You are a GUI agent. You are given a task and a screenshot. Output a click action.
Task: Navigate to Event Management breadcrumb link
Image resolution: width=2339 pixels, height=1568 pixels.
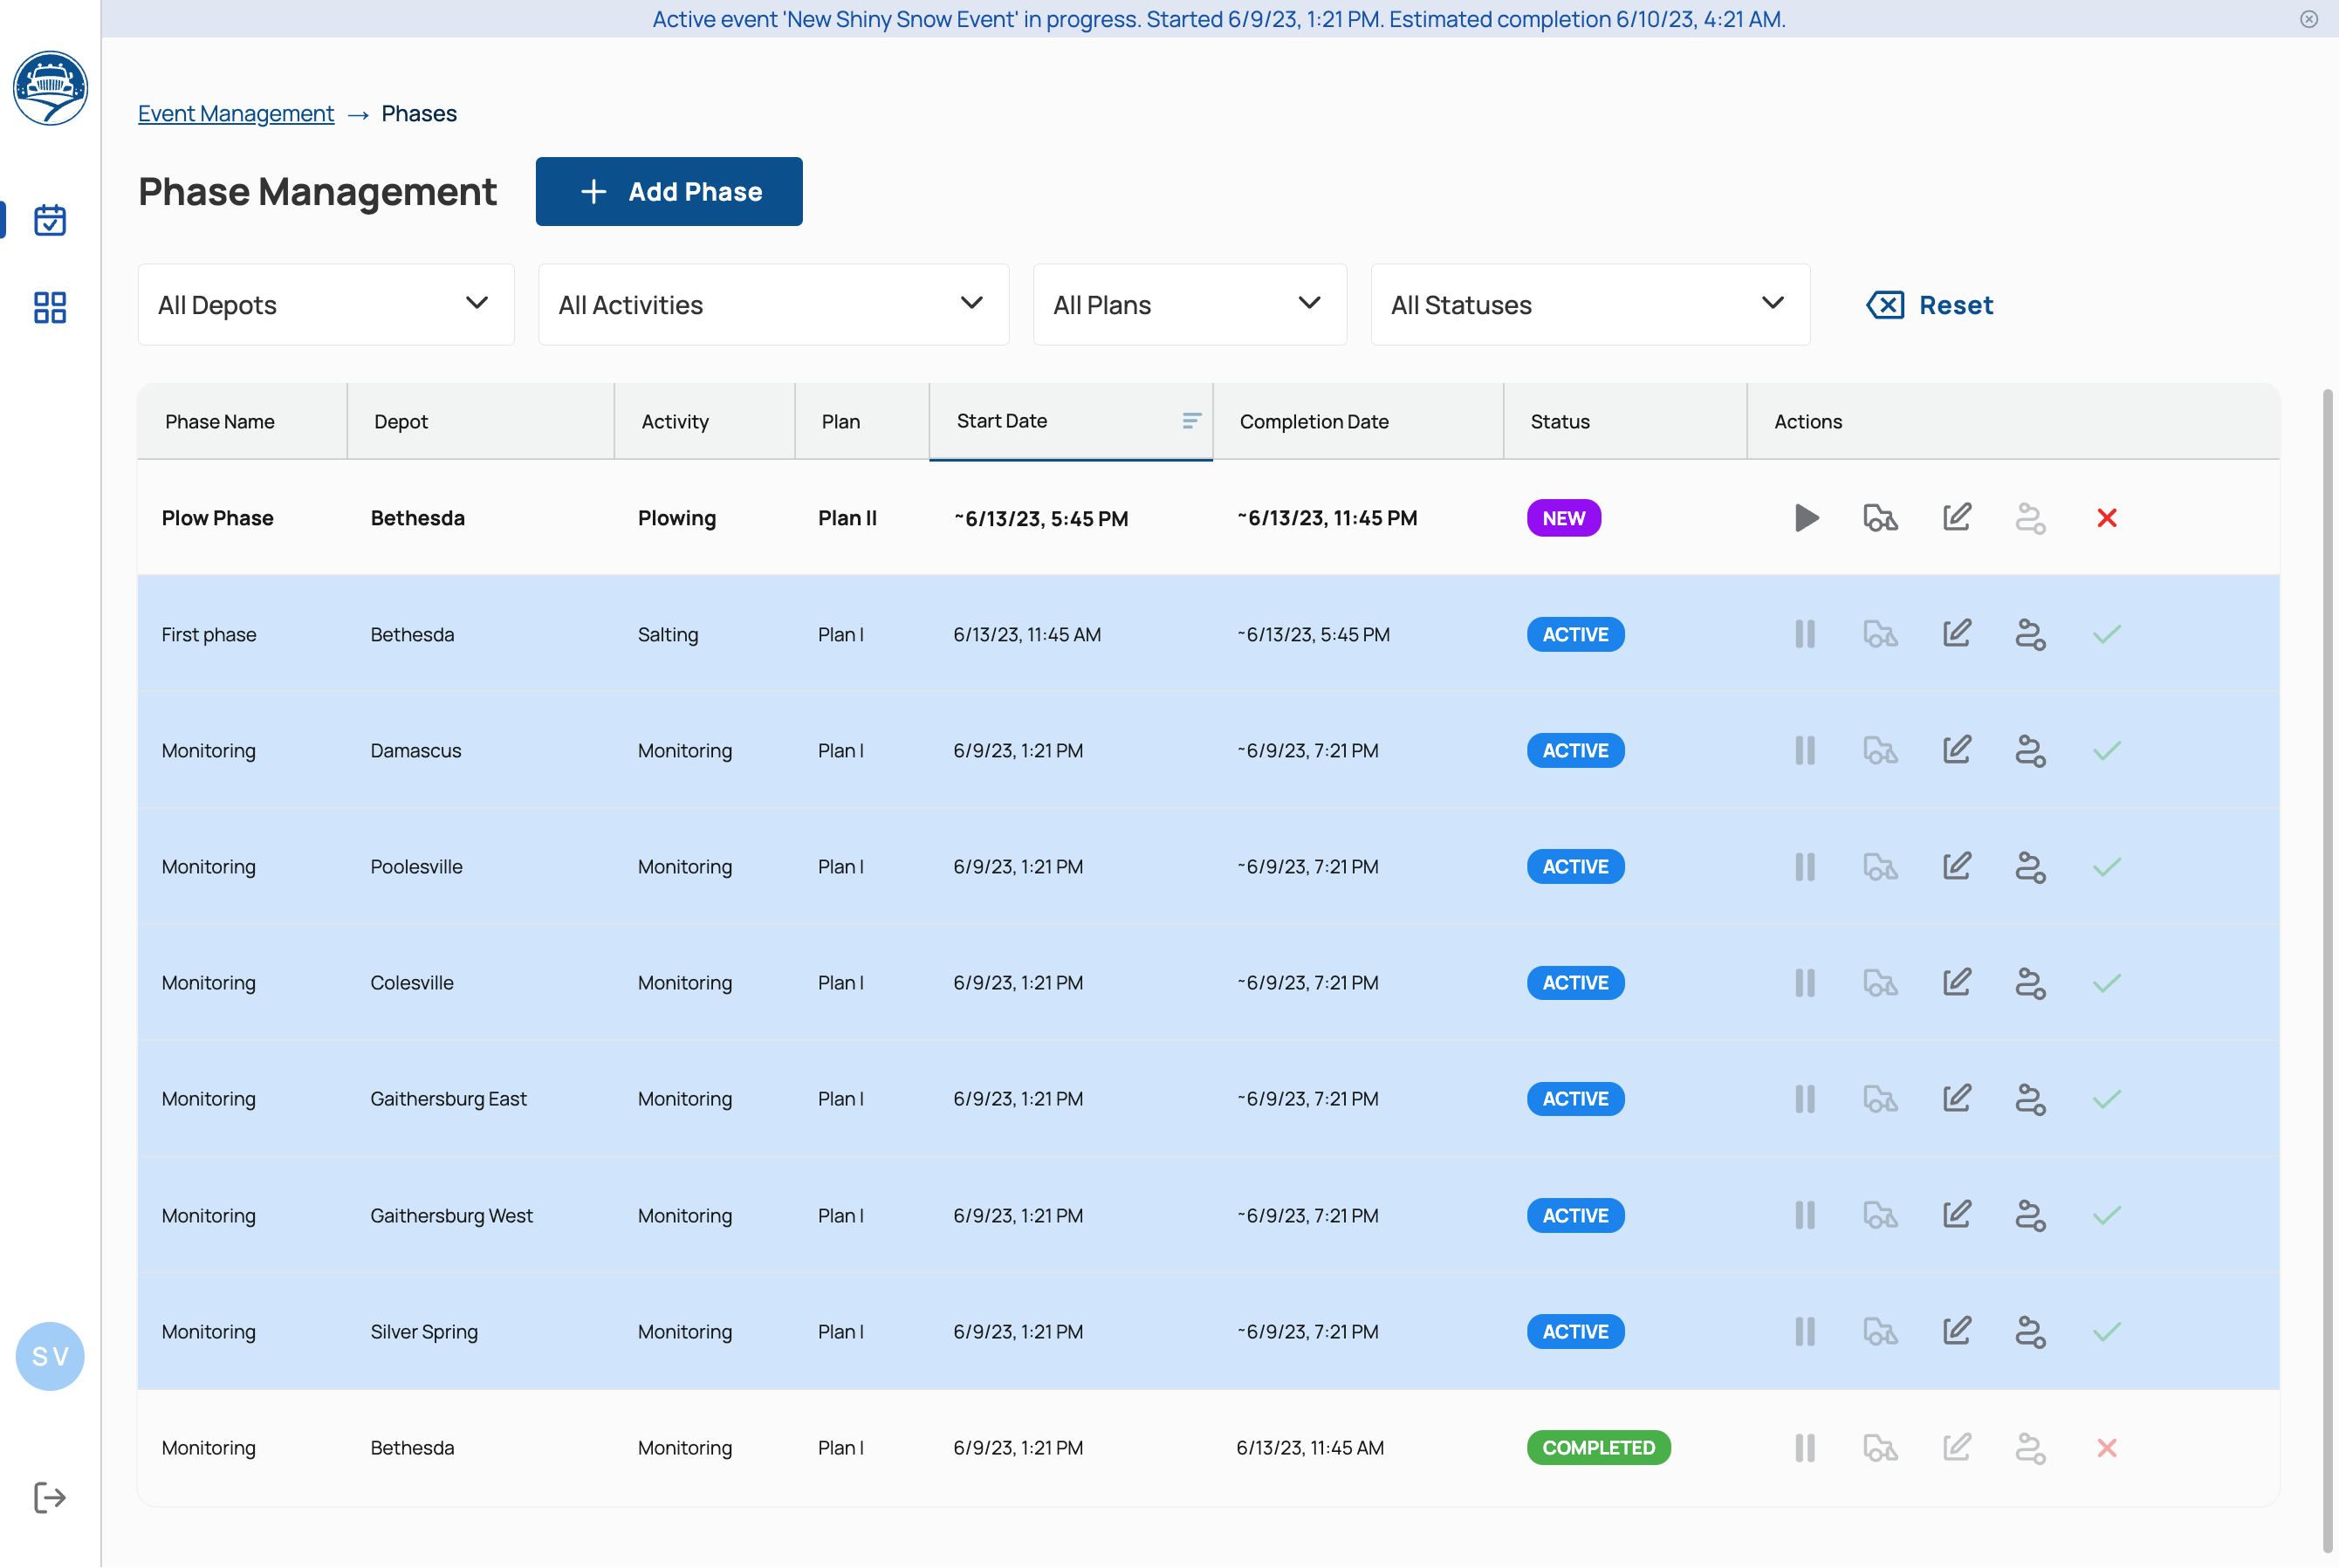point(236,113)
